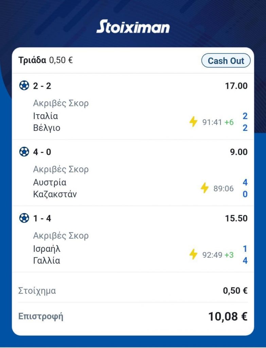This screenshot has height=348, width=266.
Task: Click the 9.00 odds value
Action: pyautogui.click(x=238, y=152)
